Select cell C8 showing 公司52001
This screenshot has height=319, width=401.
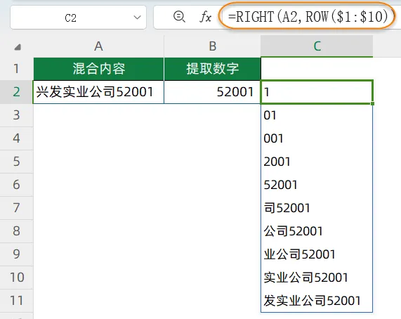pos(317,231)
